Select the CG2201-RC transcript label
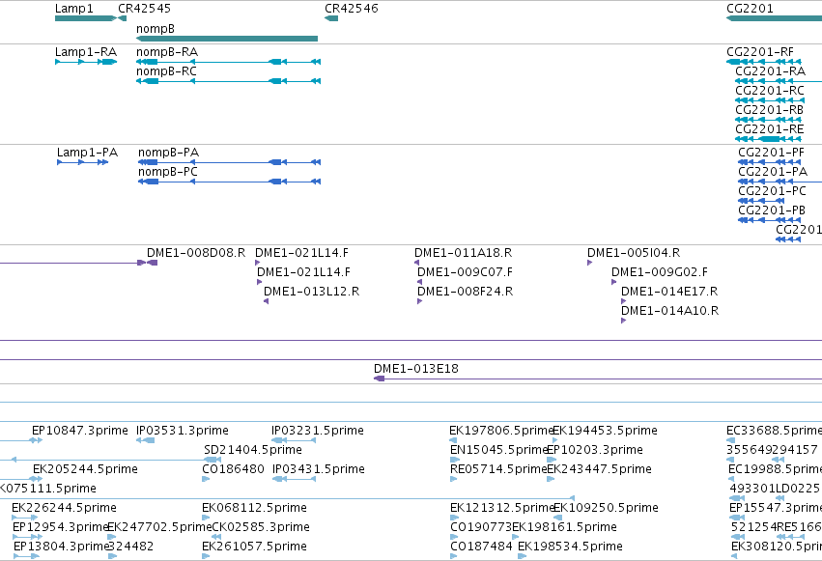 click(x=770, y=91)
